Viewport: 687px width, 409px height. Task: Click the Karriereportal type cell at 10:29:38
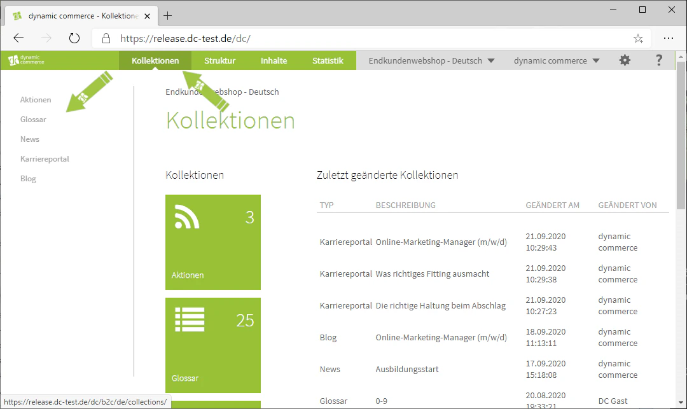click(x=345, y=274)
